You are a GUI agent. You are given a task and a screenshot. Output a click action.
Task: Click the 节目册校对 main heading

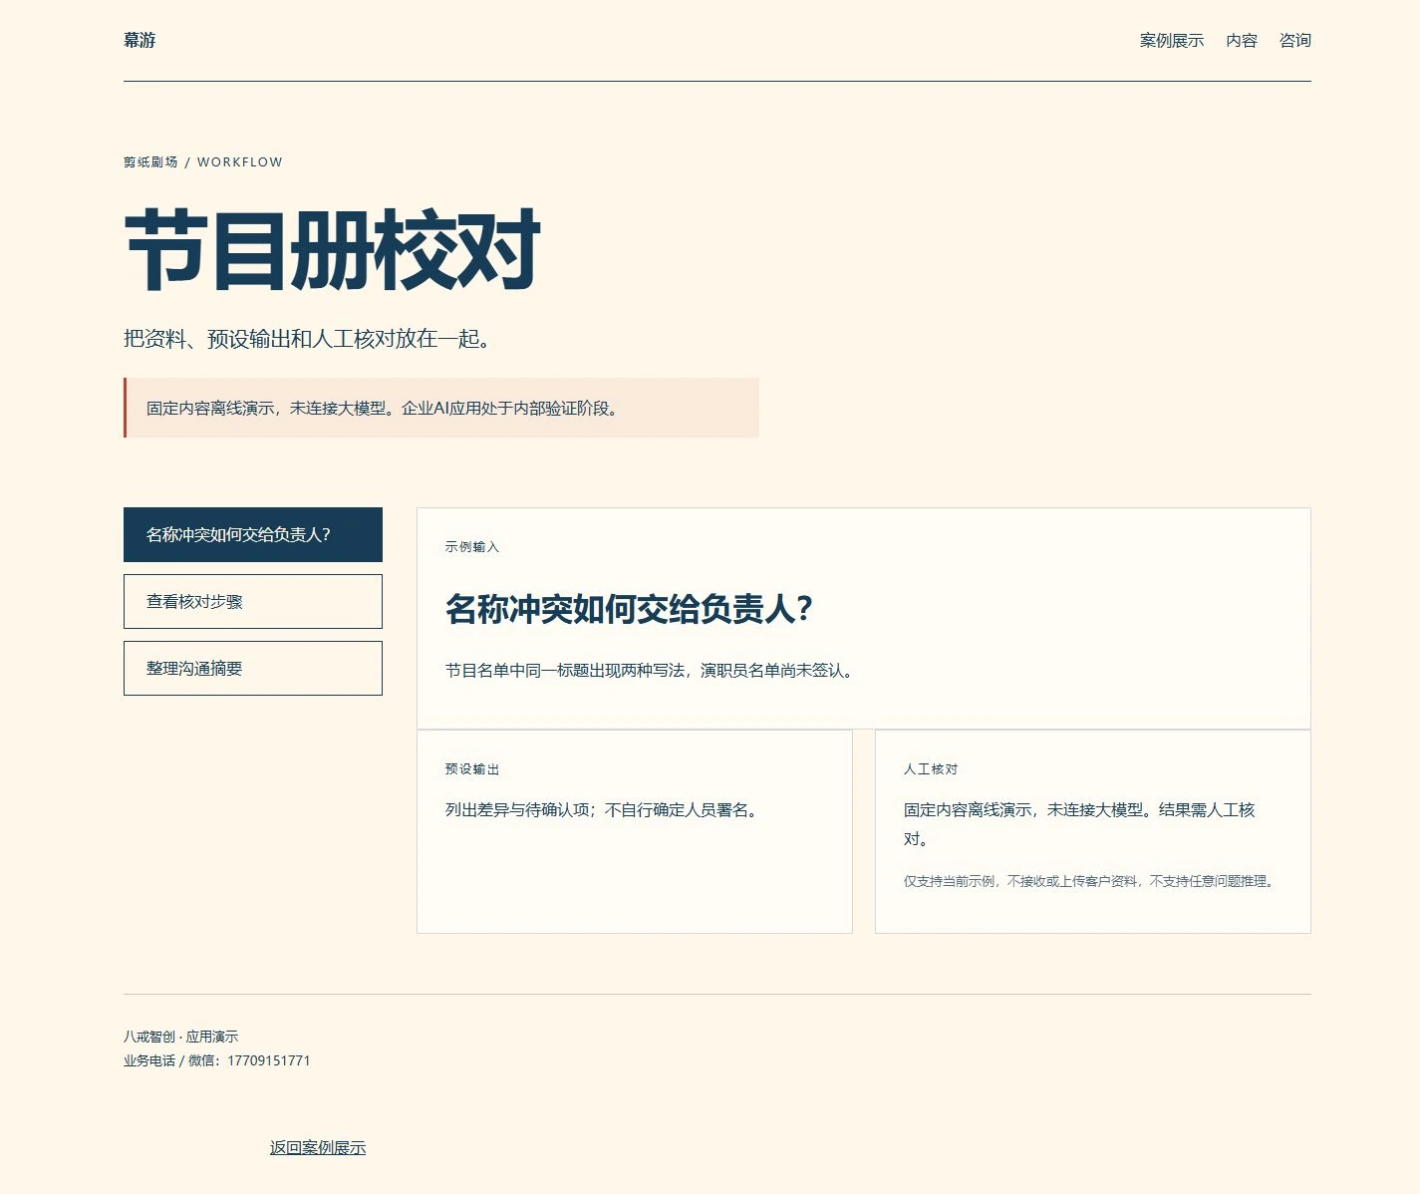[333, 250]
